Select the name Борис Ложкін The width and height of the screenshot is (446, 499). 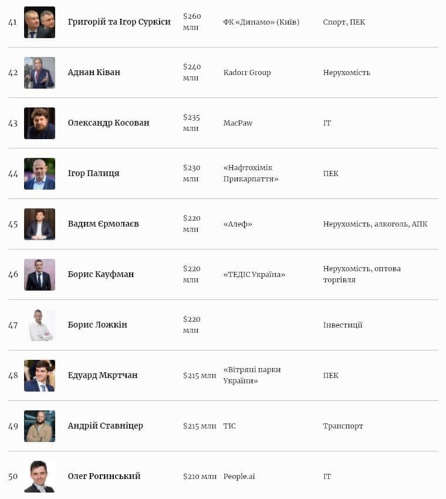97,325
